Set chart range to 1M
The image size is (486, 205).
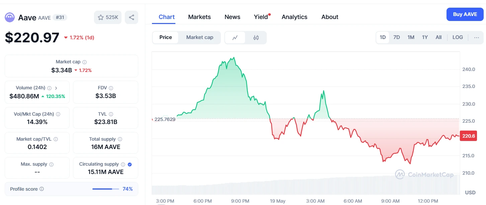[411, 37]
